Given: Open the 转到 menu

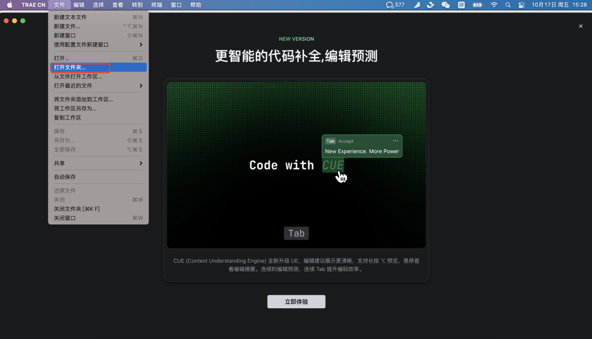Looking at the screenshot, I should pyautogui.click(x=137, y=5).
